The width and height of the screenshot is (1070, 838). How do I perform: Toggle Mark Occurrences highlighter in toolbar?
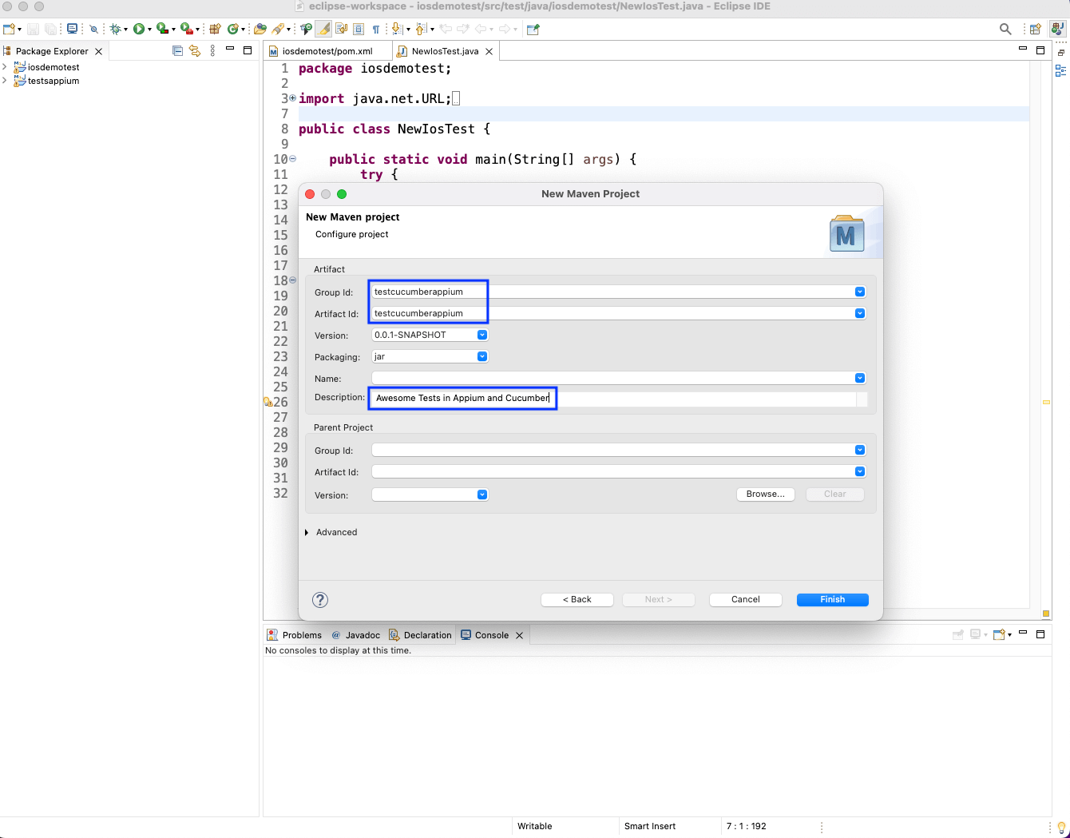click(323, 30)
